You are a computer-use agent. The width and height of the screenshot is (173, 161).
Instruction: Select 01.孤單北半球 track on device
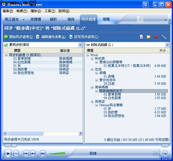[x=127, y=66]
